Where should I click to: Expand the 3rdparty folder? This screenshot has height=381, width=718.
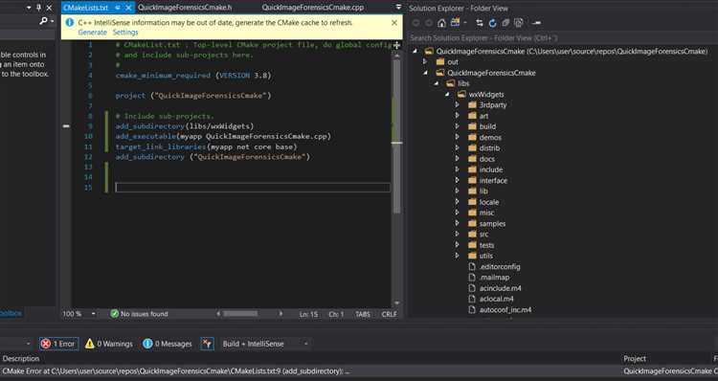point(458,105)
